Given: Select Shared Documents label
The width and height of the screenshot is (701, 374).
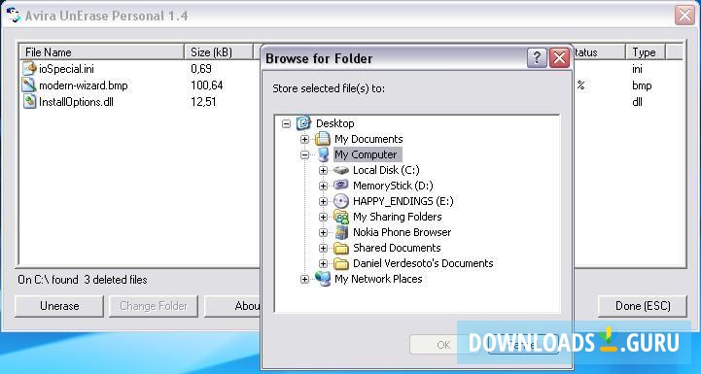Looking at the screenshot, I should click(x=397, y=248).
